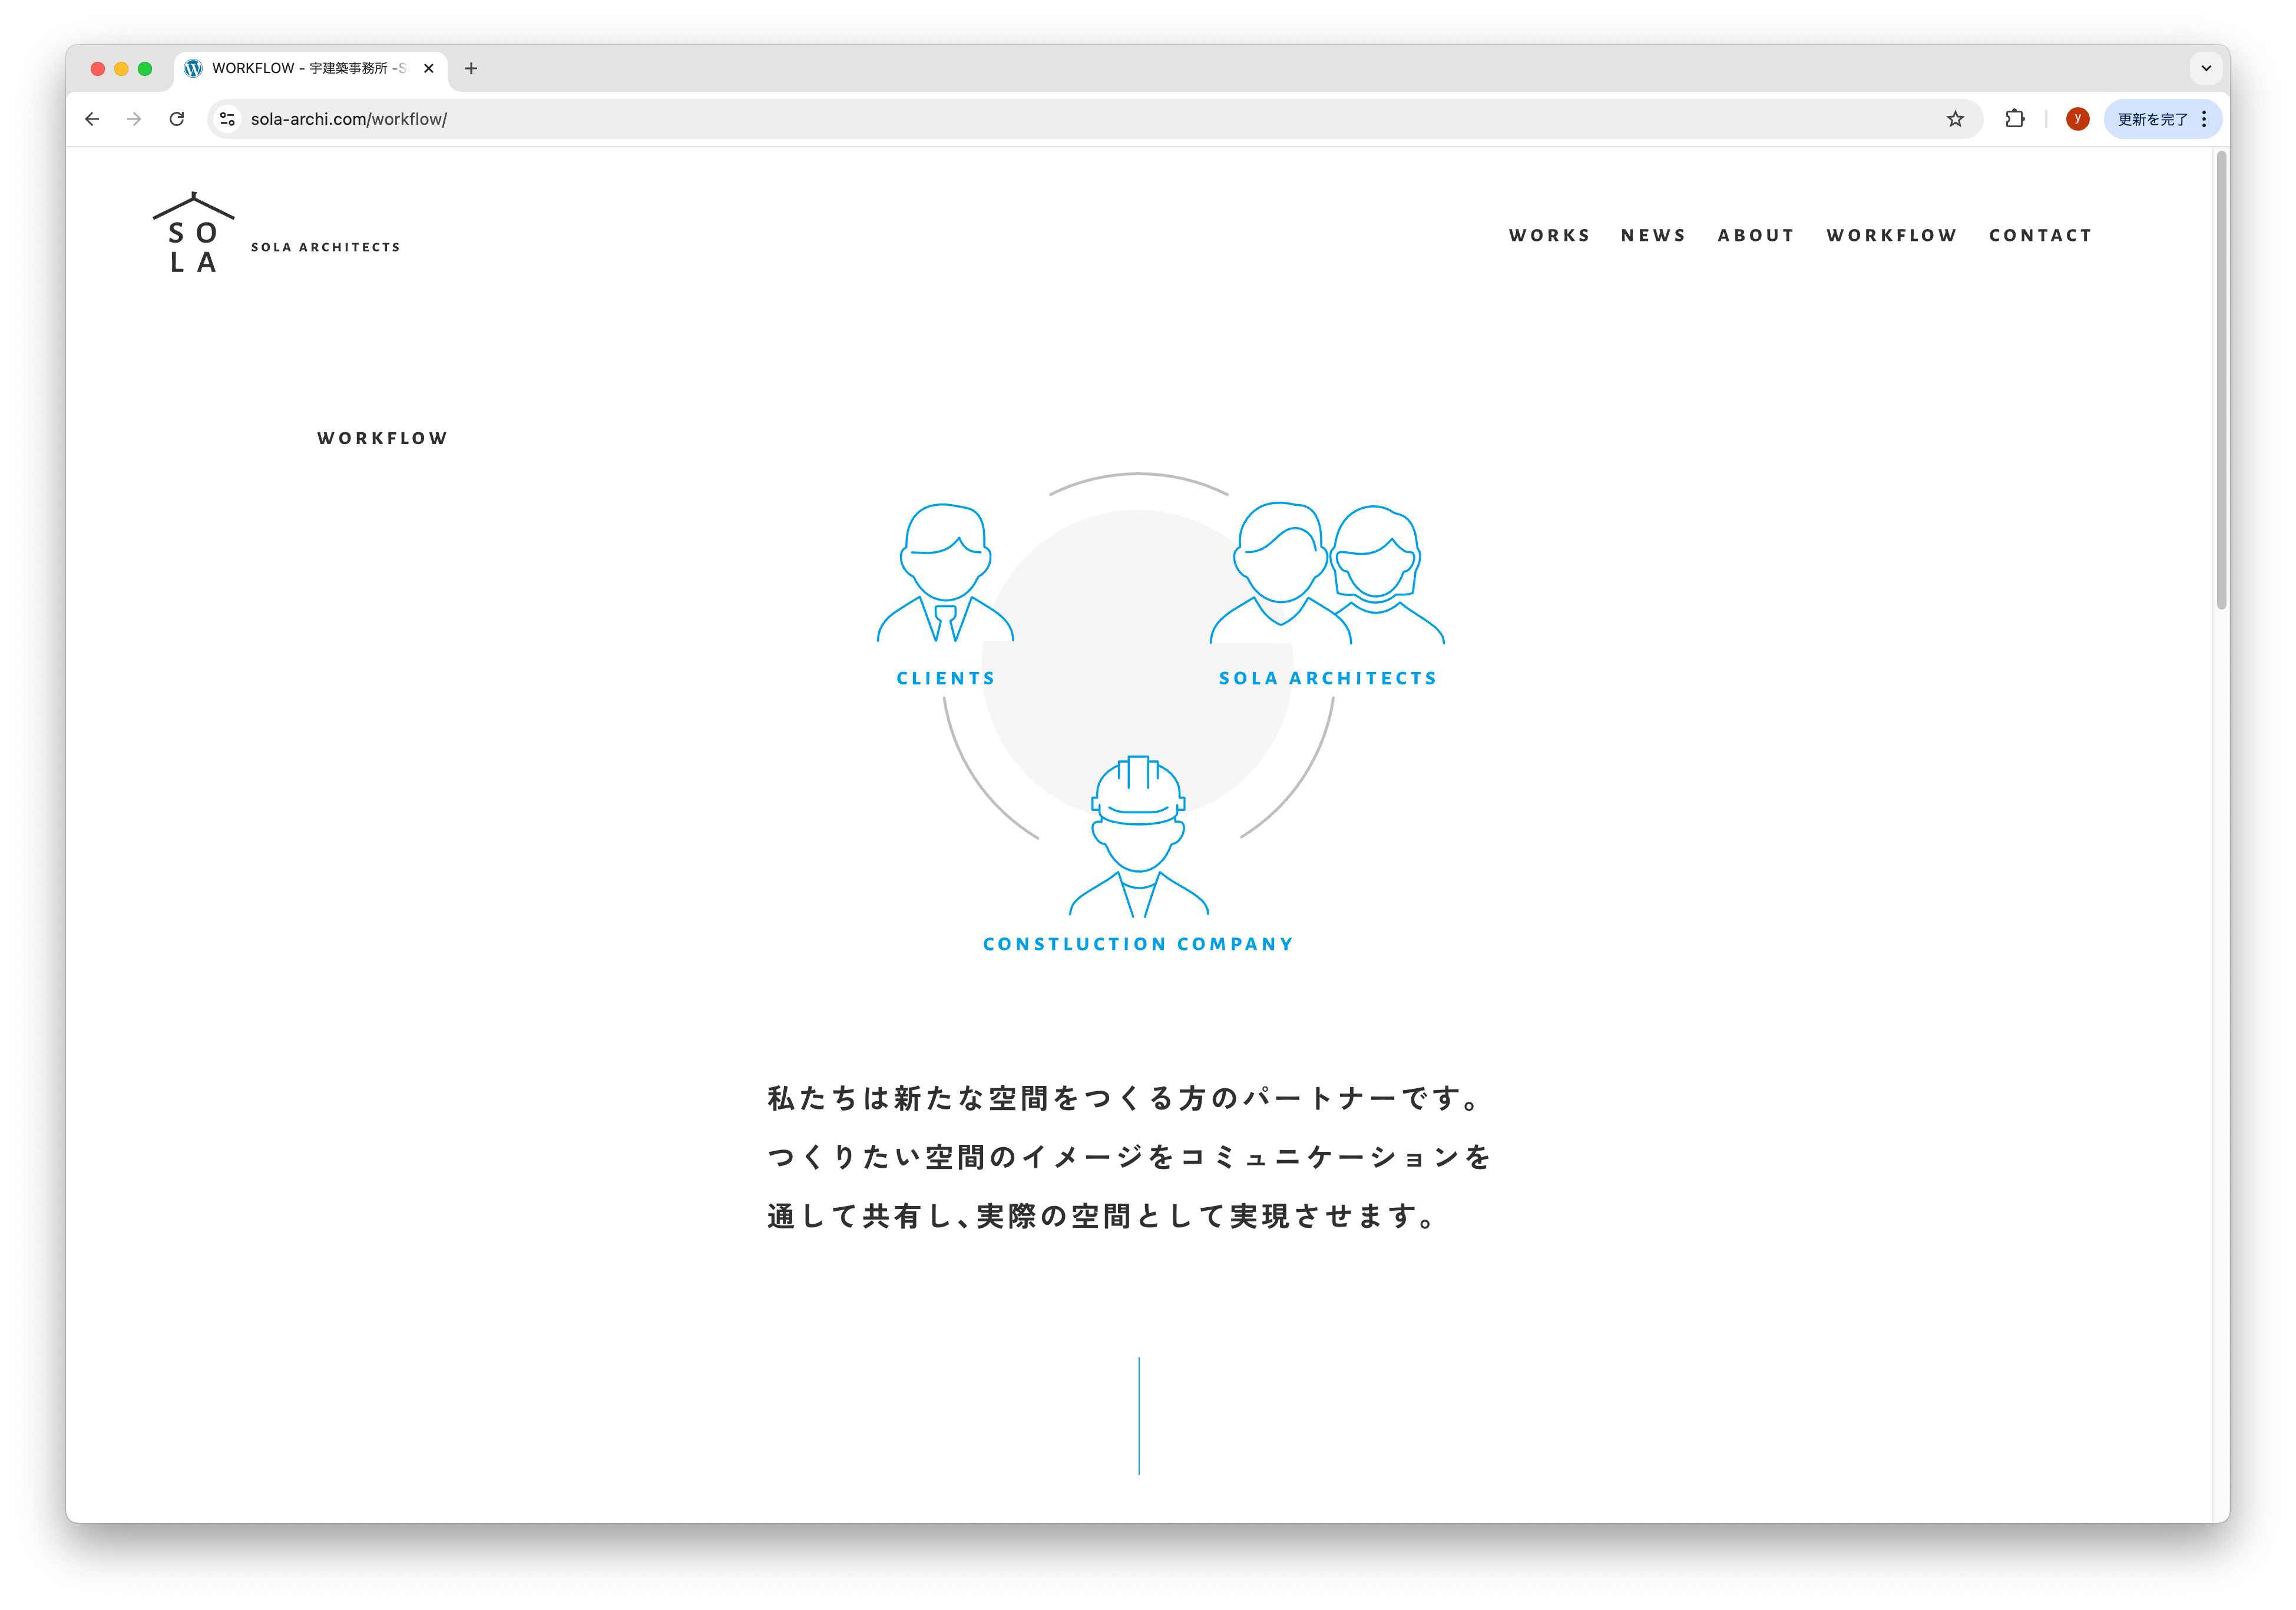Reload the page with refresh icon
The height and width of the screenshot is (1610, 2296).
177,119
